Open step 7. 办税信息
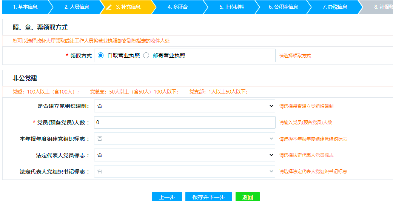The width and height of the screenshot is (393, 201). click(335, 7)
